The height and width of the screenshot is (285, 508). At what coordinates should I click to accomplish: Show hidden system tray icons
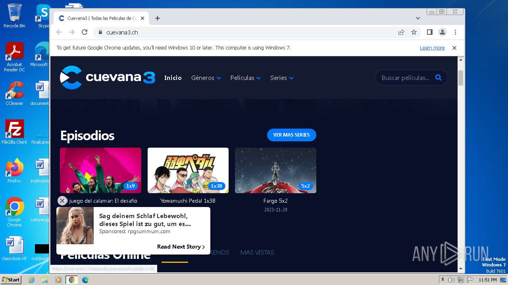click(443, 280)
